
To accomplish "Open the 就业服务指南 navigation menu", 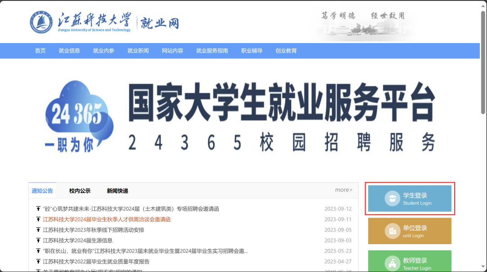I will [212, 51].
